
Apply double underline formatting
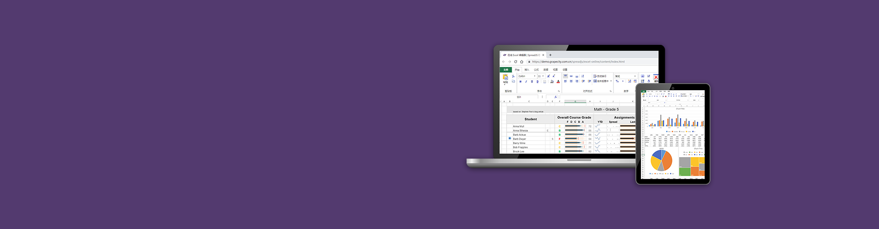pos(537,82)
